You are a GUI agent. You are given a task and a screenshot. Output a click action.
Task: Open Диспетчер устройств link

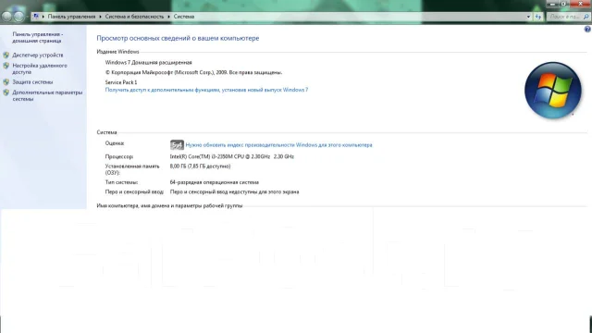[x=38, y=55]
